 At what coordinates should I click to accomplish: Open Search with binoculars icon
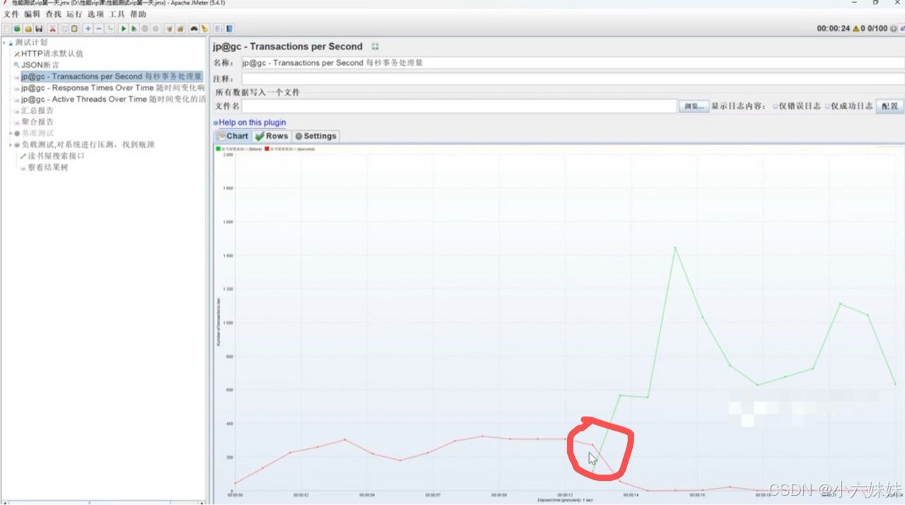pos(194,28)
